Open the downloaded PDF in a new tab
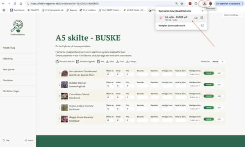The width and height of the screenshot is (245, 147). click(202, 18)
